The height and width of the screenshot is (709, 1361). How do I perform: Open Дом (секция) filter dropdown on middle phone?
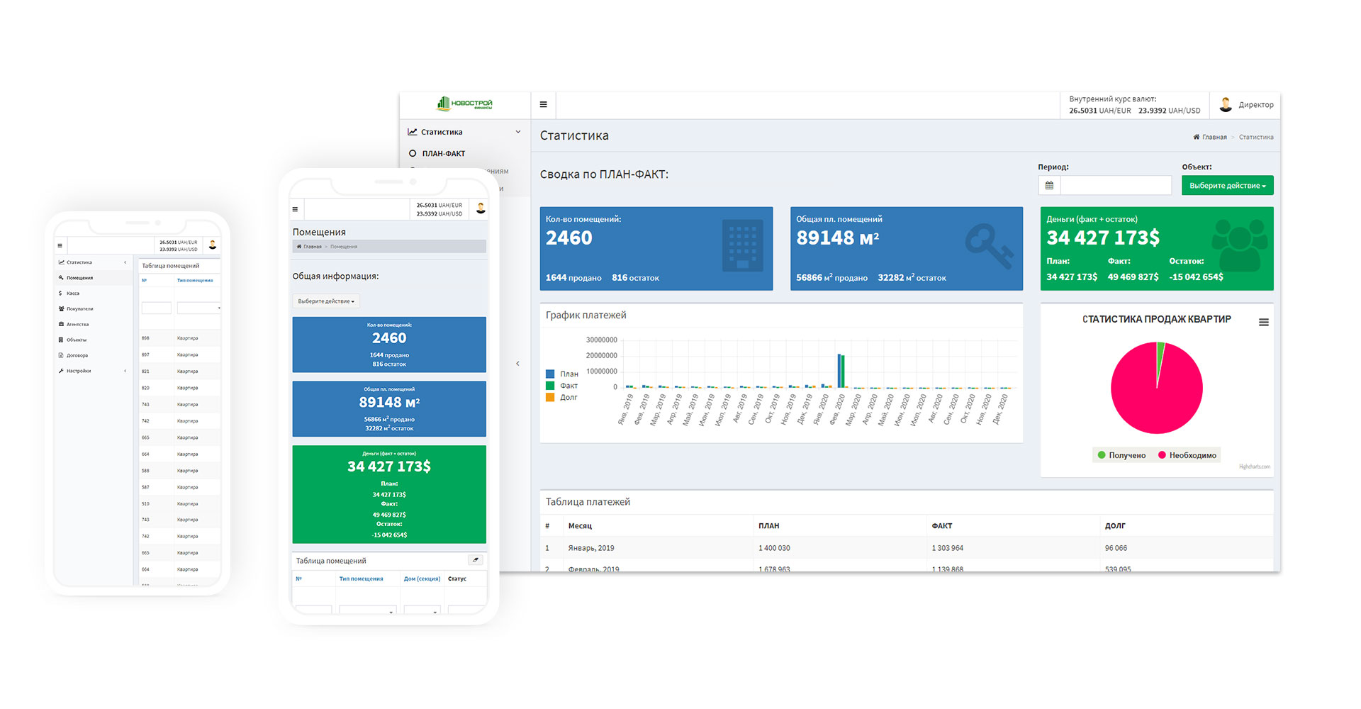(422, 611)
